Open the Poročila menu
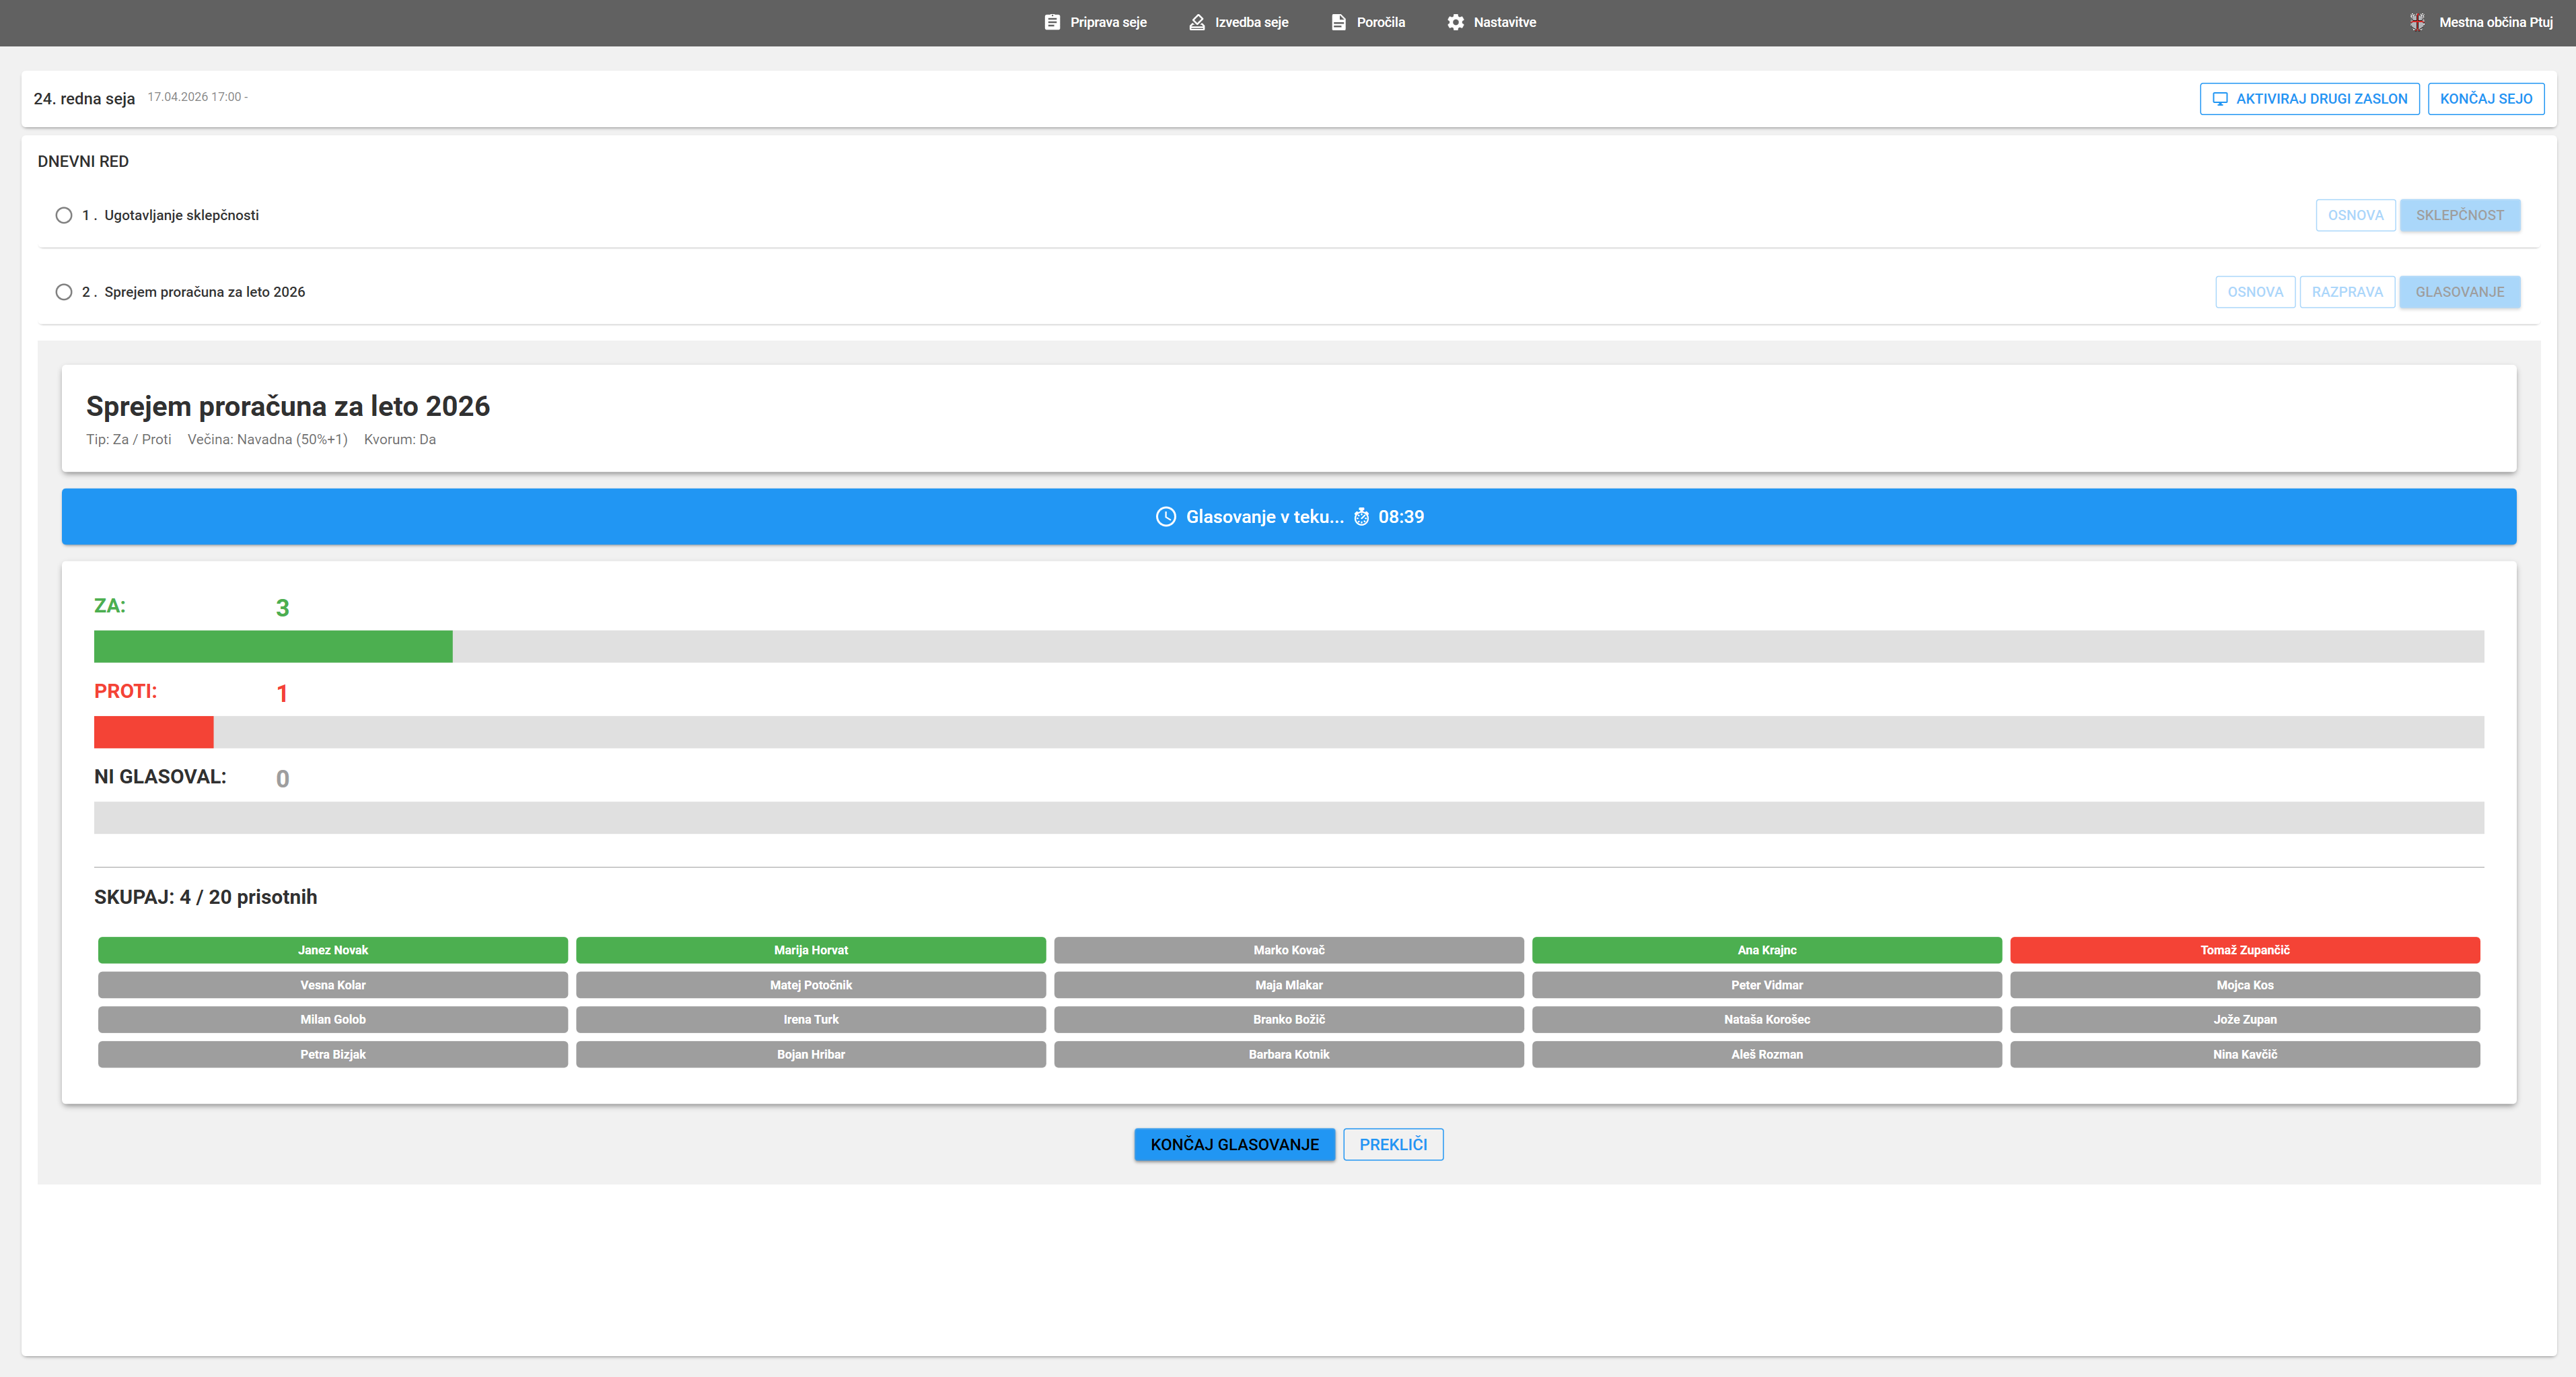This screenshot has height=1377, width=2576. coord(1380,22)
